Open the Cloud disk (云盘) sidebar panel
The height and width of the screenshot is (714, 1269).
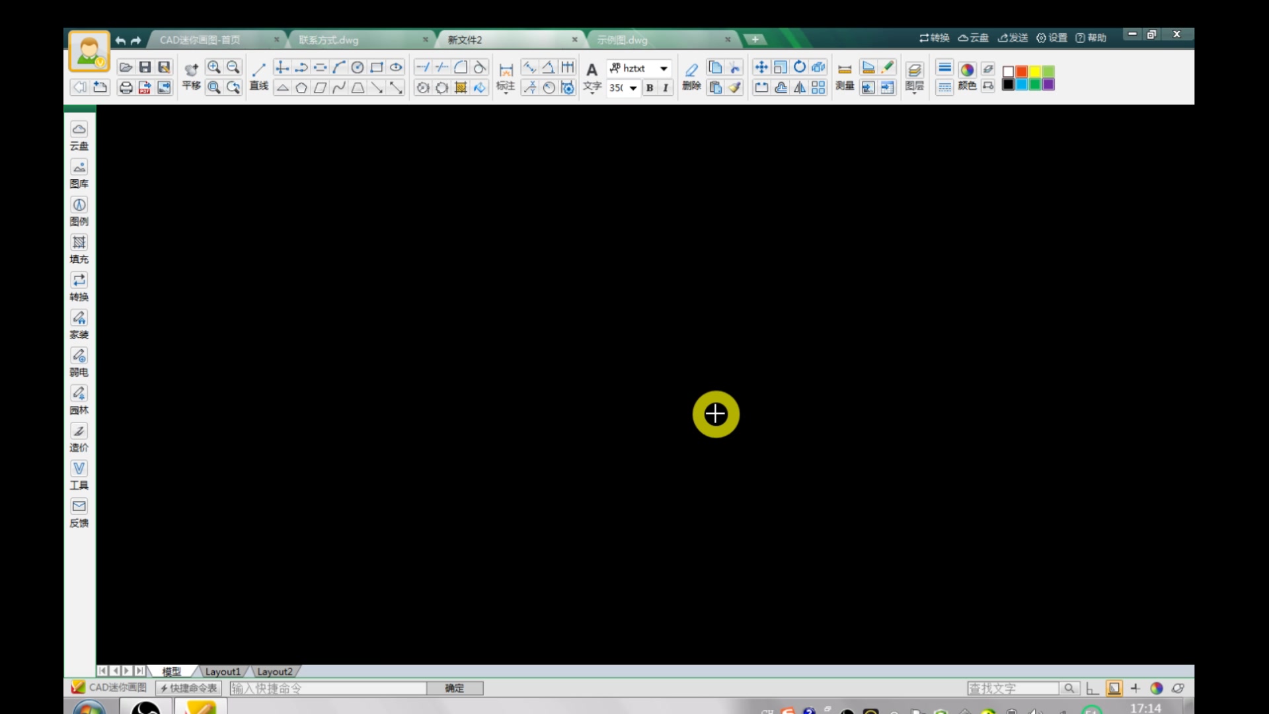(79, 136)
